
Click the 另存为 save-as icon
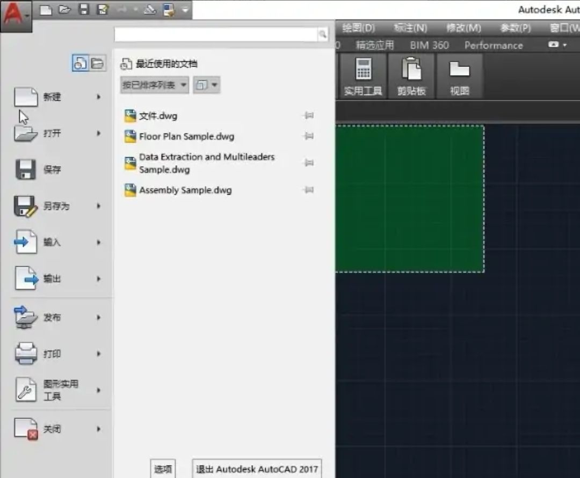[26, 206]
